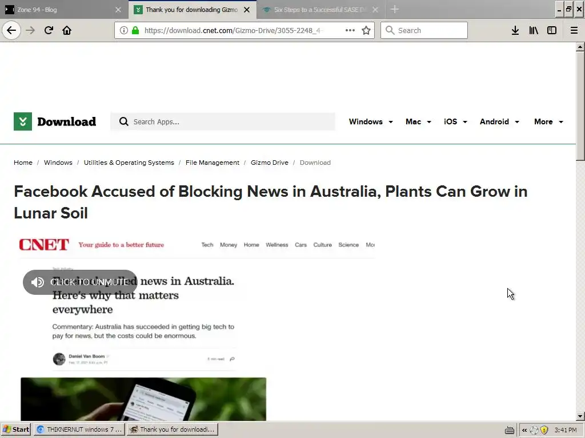Click the scrollbar up arrow
Screen dimensions: 585x438
pyautogui.click(x=580, y=47)
